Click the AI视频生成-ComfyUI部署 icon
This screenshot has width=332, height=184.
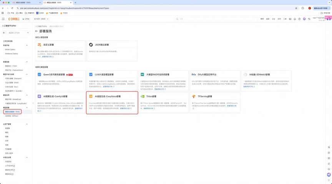click(x=39, y=97)
